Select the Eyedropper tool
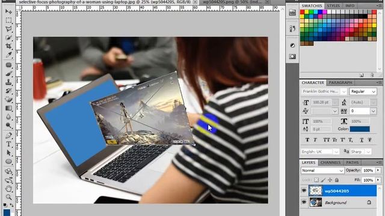Viewport: 385px width, 216px height. [8, 55]
